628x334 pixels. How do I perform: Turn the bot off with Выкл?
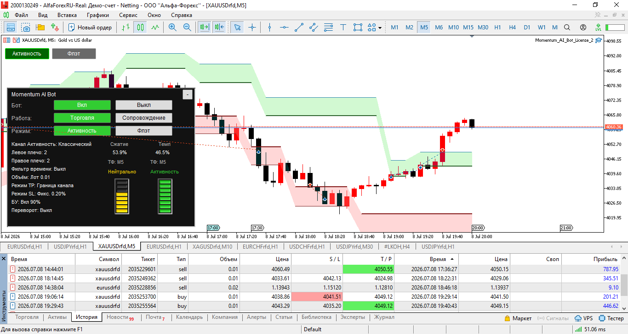click(x=144, y=105)
